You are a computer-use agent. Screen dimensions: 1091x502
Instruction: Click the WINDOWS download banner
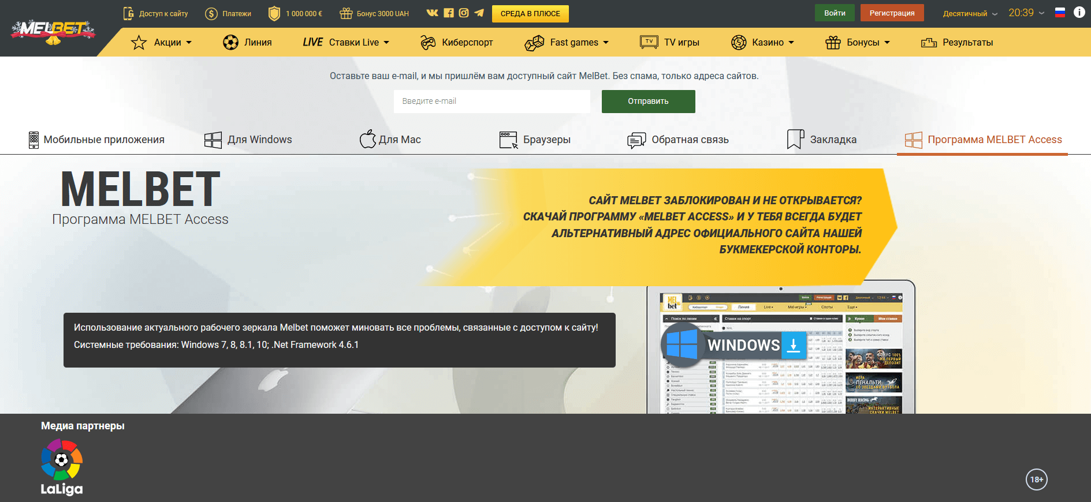pyautogui.click(x=734, y=344)
